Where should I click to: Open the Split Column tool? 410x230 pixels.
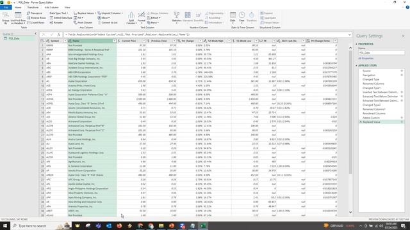[x=131, y=18]
